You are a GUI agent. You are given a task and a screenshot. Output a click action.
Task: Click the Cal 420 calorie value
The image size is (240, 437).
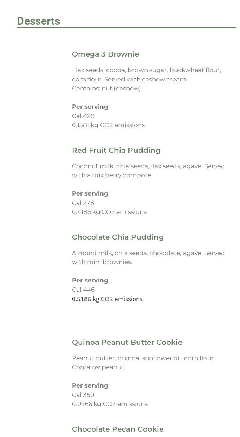[x=83, y=116]
